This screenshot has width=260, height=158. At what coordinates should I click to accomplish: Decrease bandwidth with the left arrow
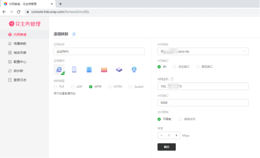(x=161, y=135)
